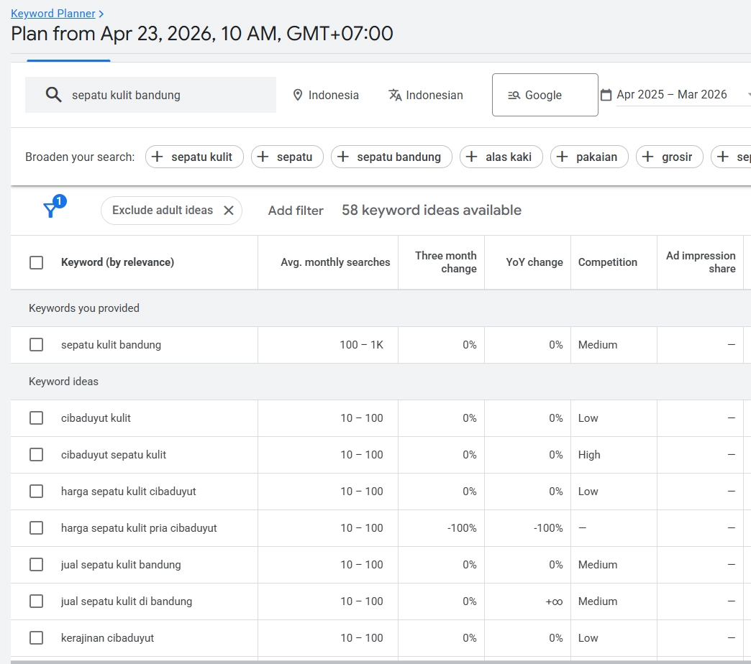This screenshot has height=664, width=751.
Task: Sort by Avg. monthly searches column
Action: pyautogui.click(x=335, y=262)
